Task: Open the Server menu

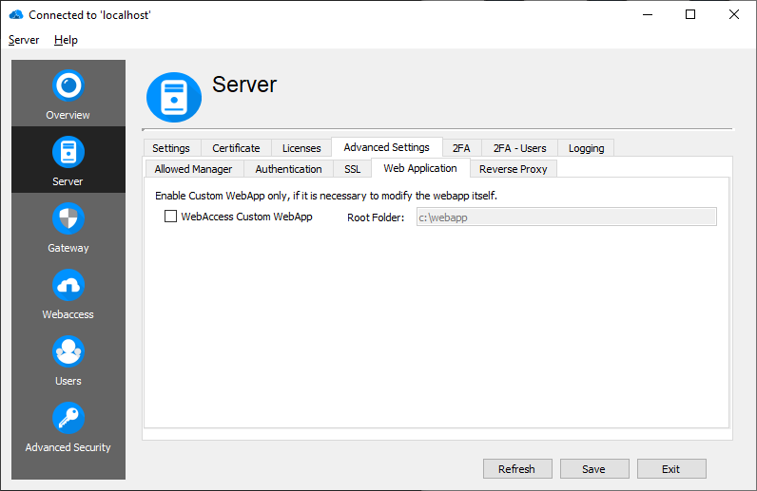Action: [24, 40]
